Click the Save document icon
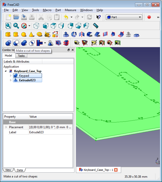This screenshot has width=162, height=182. 24,17
